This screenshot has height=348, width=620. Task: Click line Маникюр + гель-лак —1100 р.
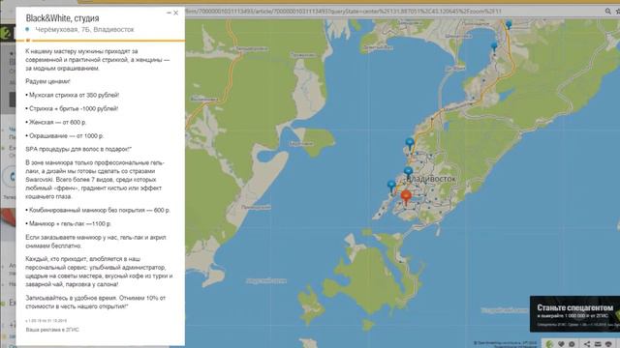pos(69,223)
